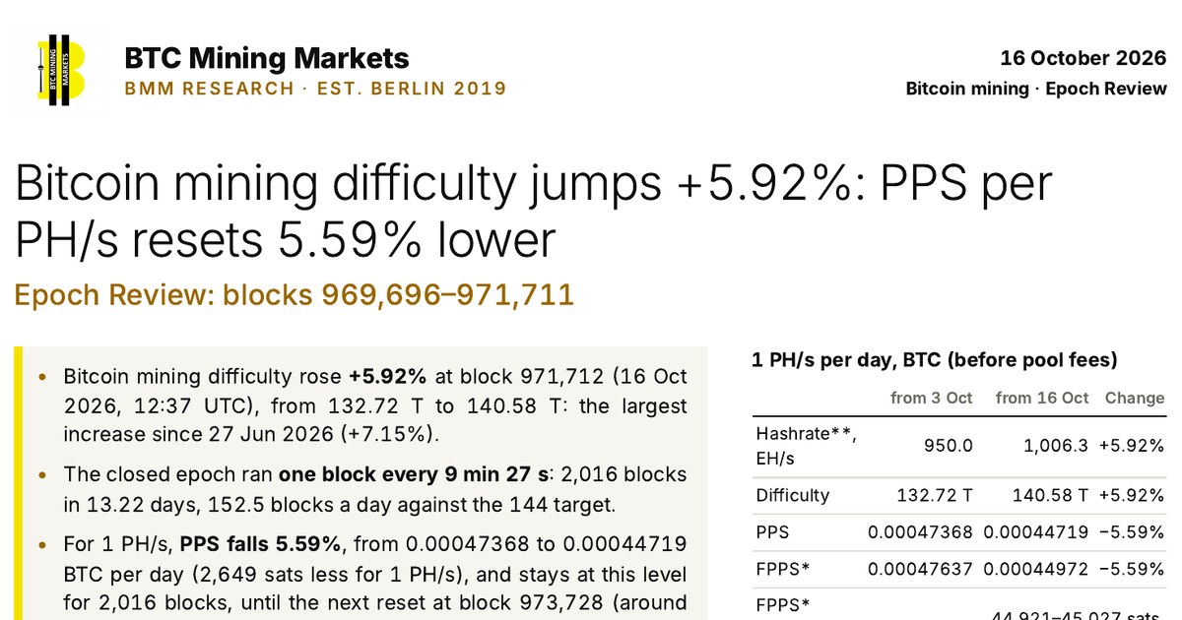The width and height of the screenshot is (1182, 620).
Task: Click the Difficulty row label in table
Action: point(793,495)
